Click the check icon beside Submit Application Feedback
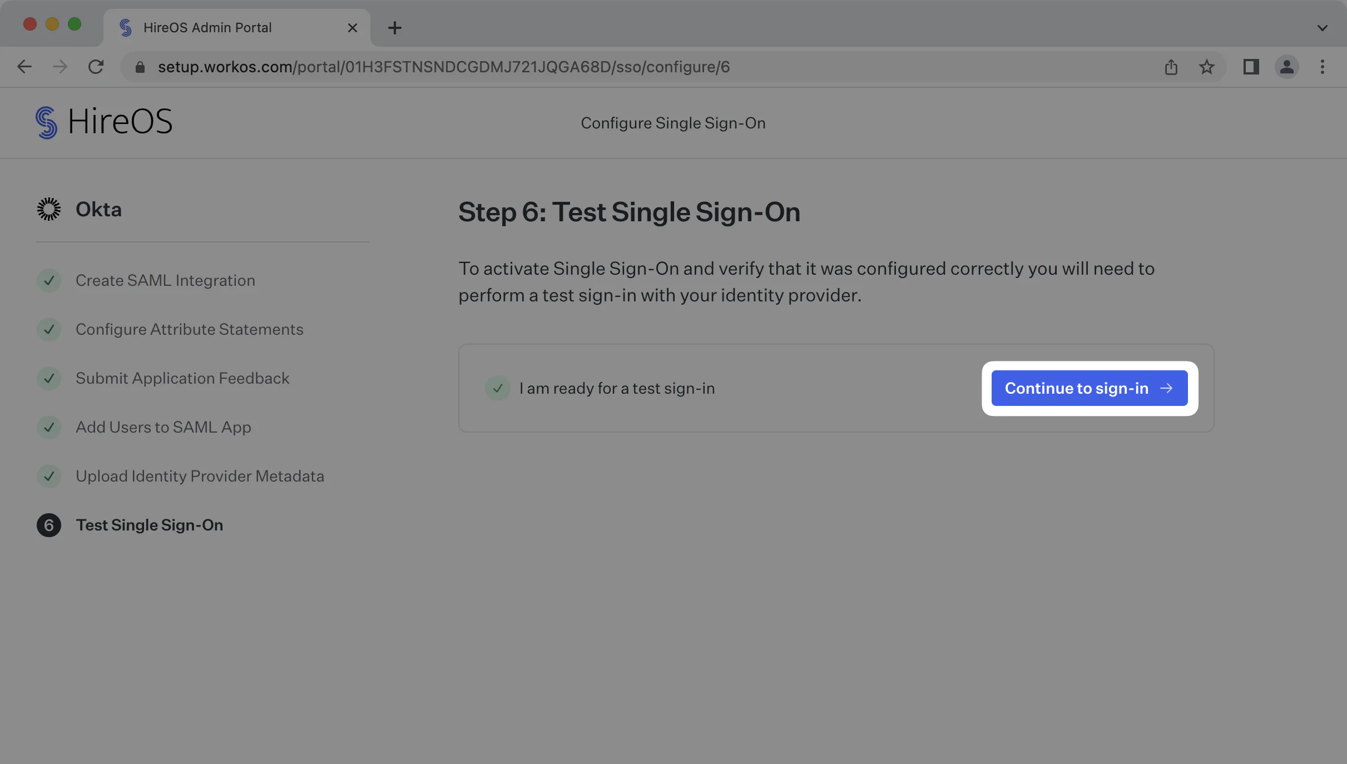 tap(49, 378)
